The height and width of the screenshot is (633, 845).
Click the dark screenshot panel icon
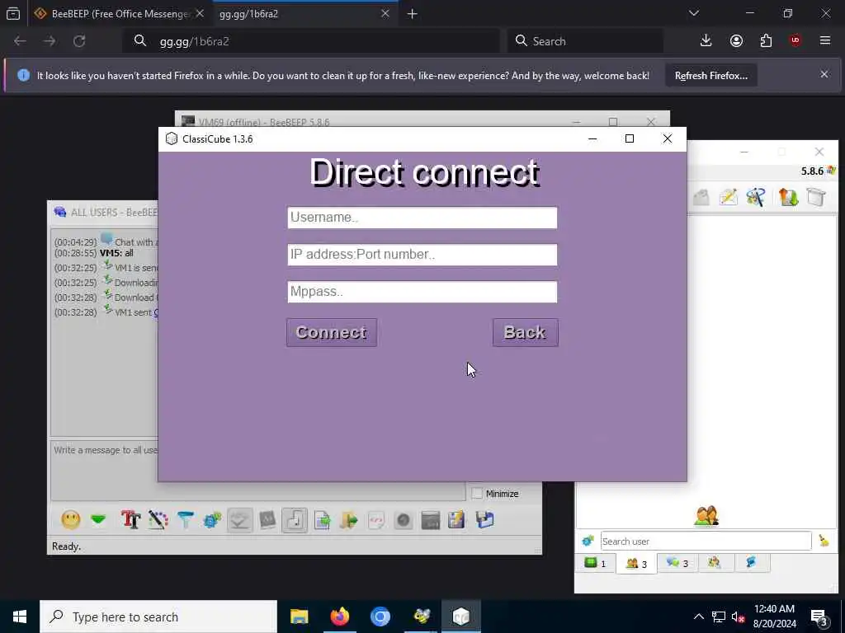point(430,520)
